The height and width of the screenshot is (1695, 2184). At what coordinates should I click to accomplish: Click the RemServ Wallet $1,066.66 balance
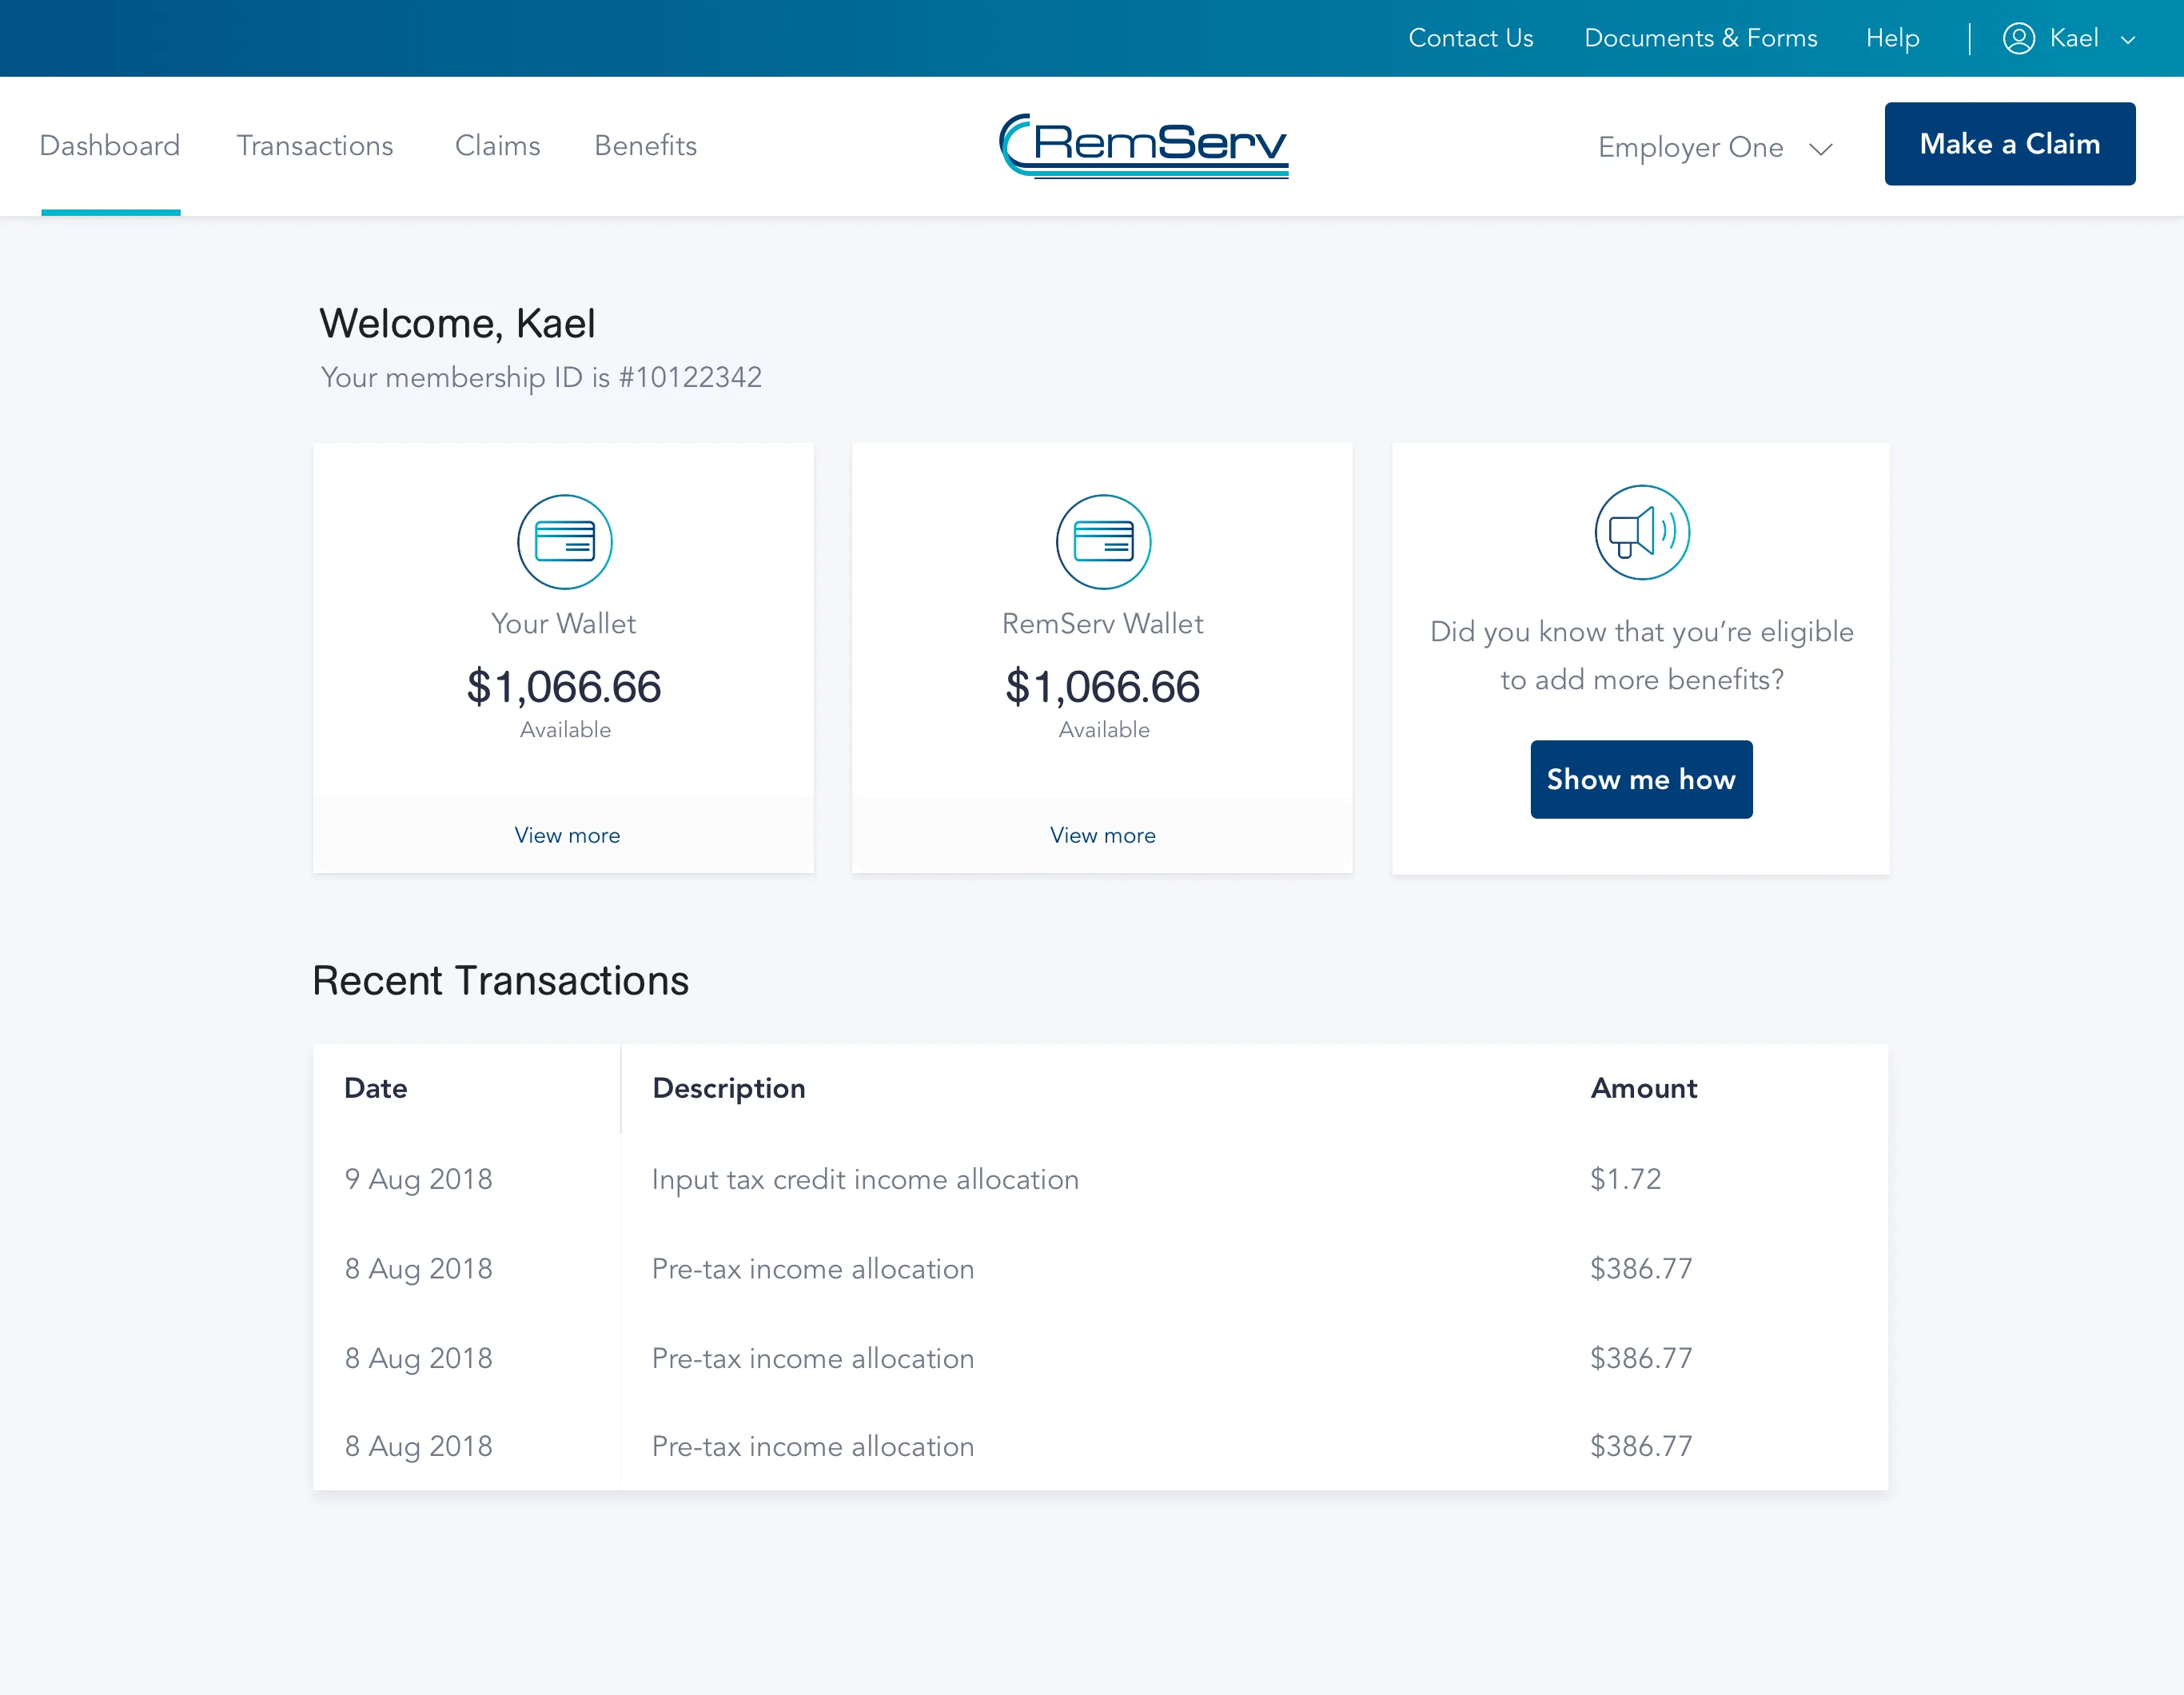[1102, 687]
